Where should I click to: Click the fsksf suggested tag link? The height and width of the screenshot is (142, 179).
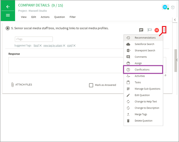(x=36, y=46)
